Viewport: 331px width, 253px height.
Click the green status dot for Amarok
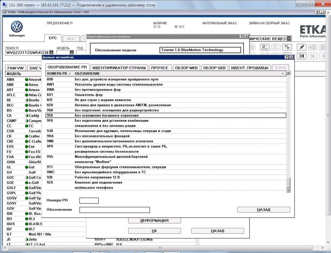pyautogui.click(x=27, y=80)
